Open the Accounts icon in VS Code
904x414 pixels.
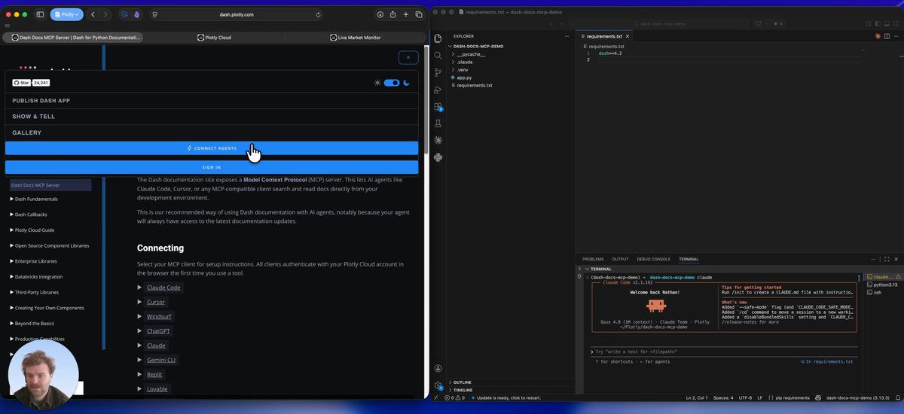[x=438, y=368]
